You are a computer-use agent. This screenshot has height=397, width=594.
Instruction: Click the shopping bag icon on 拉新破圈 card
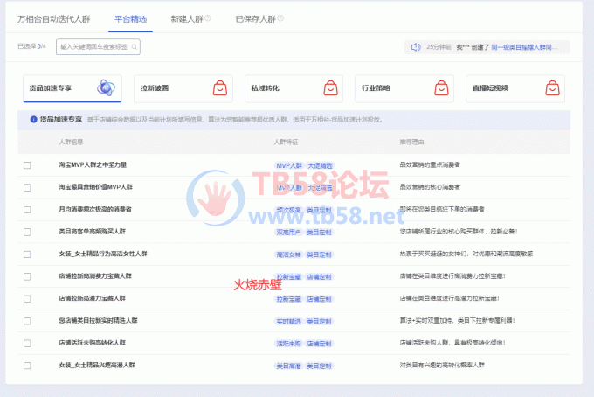220,88
